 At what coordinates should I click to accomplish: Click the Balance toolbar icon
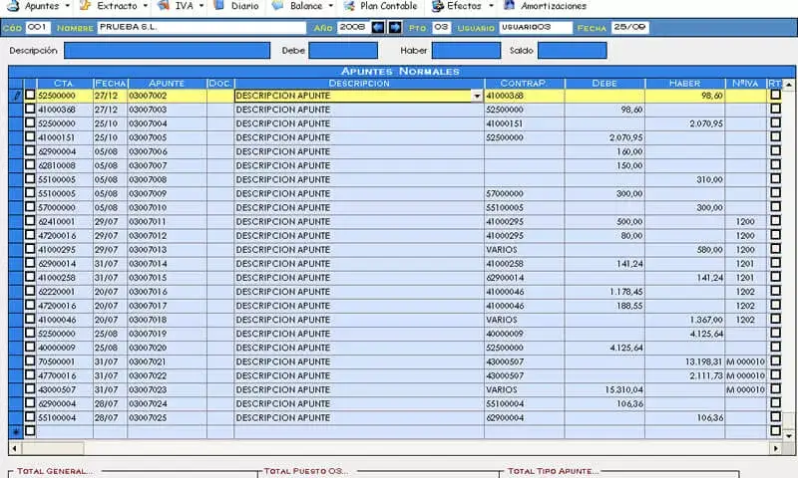point(278,6)
